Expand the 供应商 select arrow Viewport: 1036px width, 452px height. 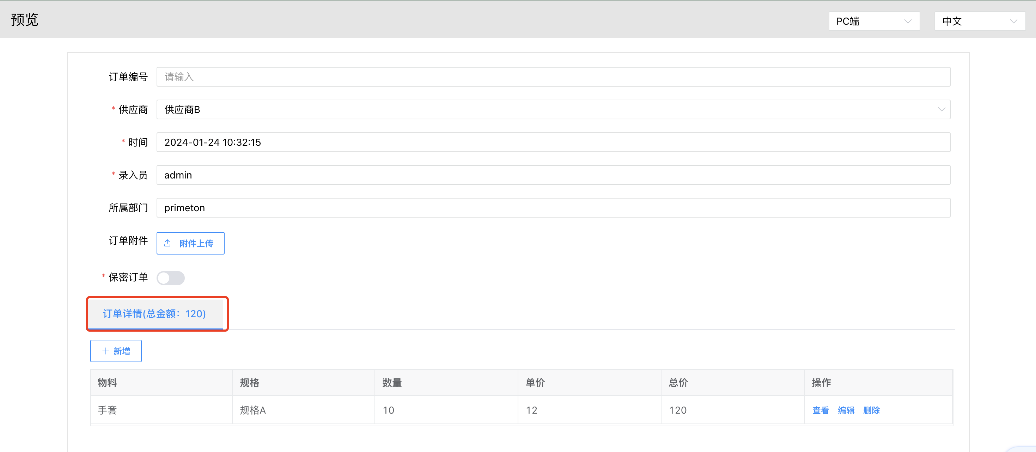coord(941,109)
